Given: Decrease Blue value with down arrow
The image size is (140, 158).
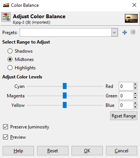Looking at the screenshot, I should (x=135, y=107).
